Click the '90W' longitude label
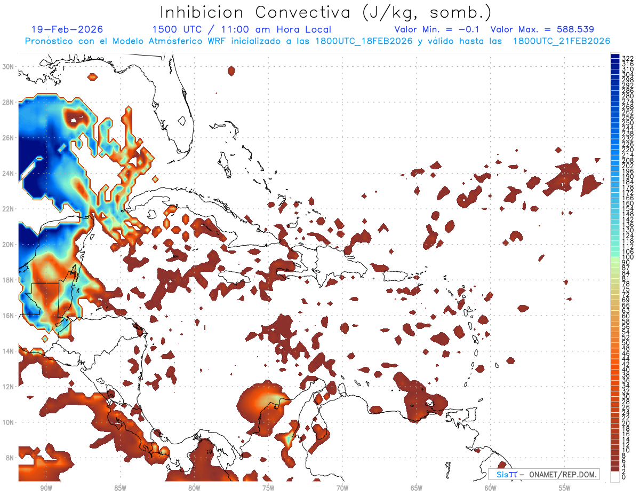Screen dimensions: 640x495 pos(46,489)
